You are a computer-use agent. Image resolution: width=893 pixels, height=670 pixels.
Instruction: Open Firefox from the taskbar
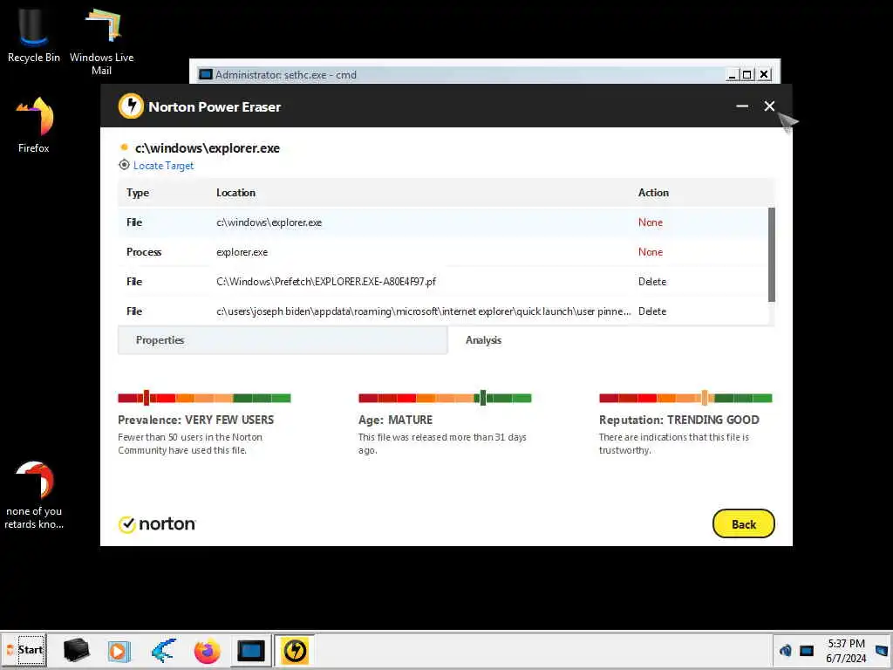207,651
